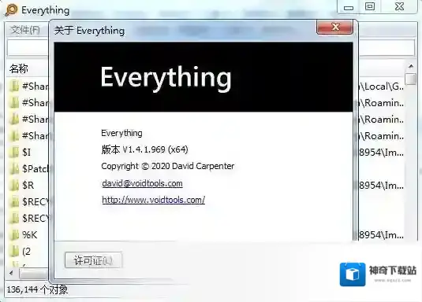
Task: Open the http://www.voidtools.com/ link
Action: pos(153,200)
